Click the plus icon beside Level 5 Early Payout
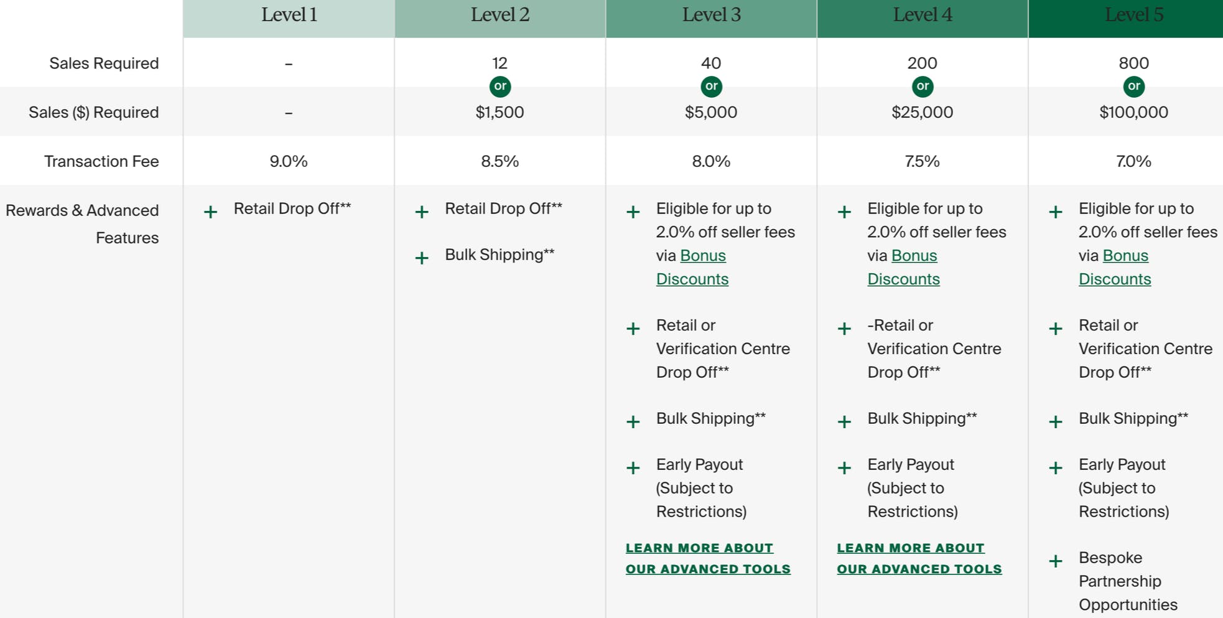The image size is (1223, 618). [x=1056, y=468]
